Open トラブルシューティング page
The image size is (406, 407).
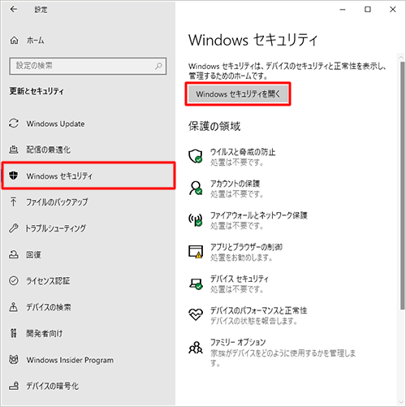pyautogui.click(x=89, y=228)
